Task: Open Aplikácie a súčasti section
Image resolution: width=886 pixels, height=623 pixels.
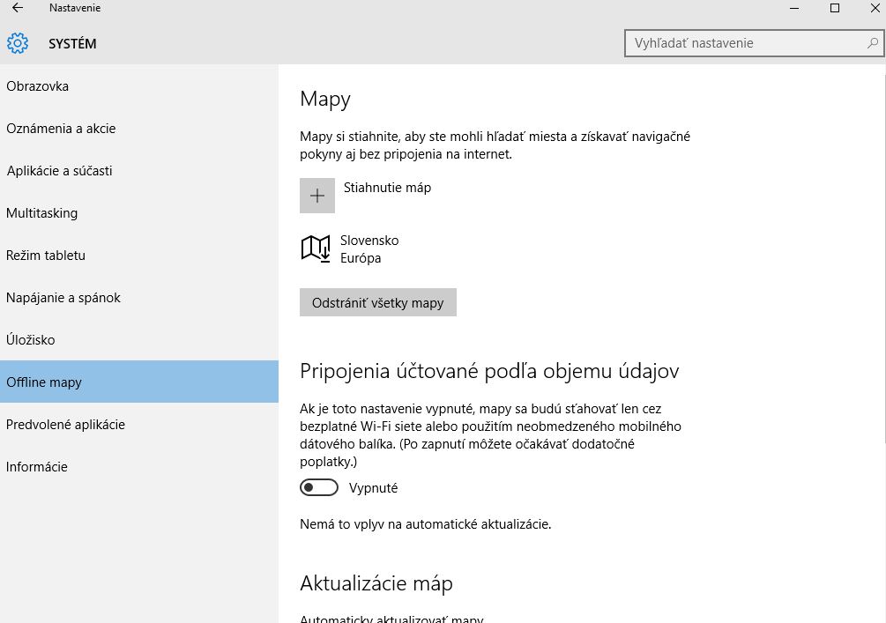Action: coord(59,171)
